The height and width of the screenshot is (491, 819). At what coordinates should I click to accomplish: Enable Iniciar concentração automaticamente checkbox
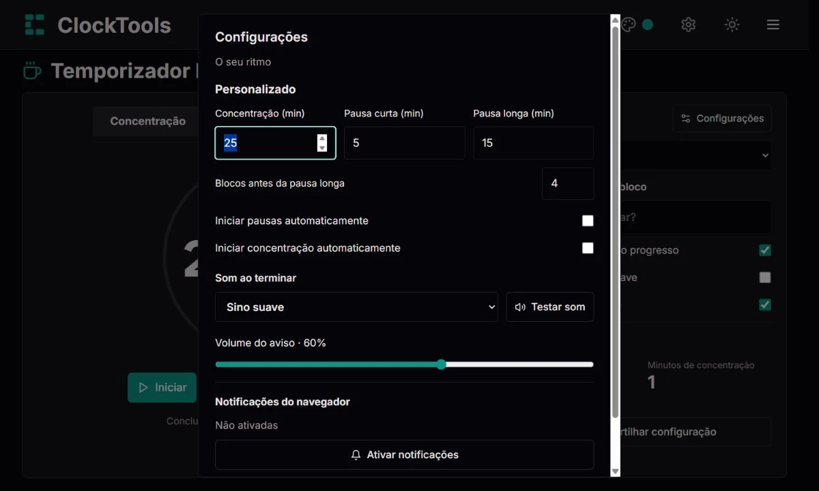click(x=588, y=248)
